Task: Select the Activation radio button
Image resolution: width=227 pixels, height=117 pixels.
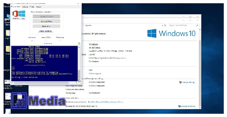Action: [32, 41]
